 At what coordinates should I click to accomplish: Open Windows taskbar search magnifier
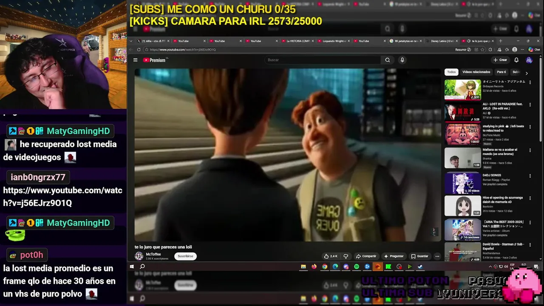142,266
